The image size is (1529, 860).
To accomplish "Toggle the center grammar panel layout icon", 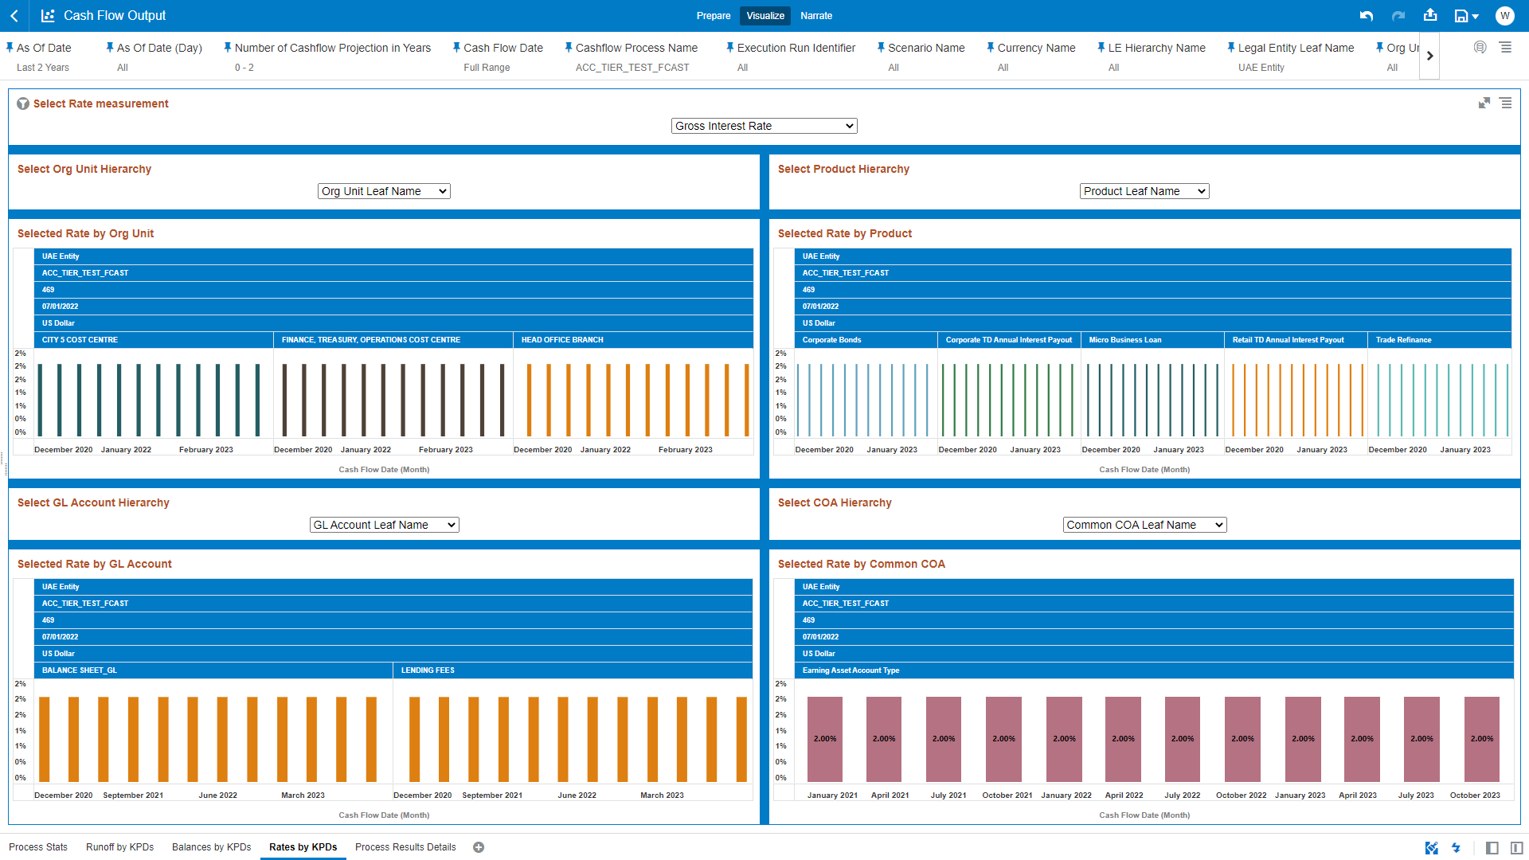I will pyautogui.click(x=1516, y=848).
